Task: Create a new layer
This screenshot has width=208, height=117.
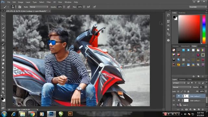Action: pos(199,110)
